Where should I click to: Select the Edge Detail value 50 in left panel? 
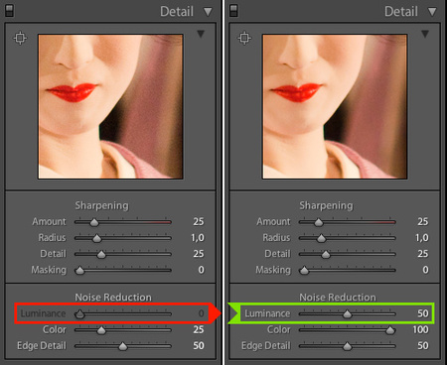(199, 345)
